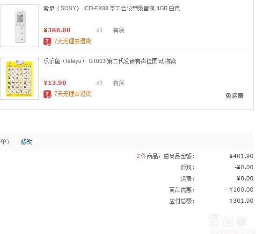Screen dimensions: 256x234
Task: Click the Sony ICD-FX88 product title
Action: 111,8
